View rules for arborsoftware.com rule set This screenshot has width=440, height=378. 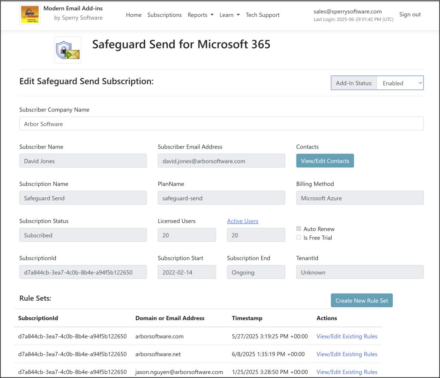[347, 336]
